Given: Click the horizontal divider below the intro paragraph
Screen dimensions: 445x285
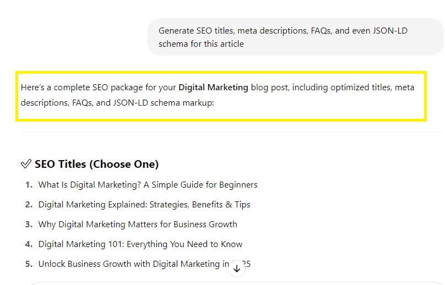Looking at the screenshot, I should pyautogui.click(x=232, y=132).
